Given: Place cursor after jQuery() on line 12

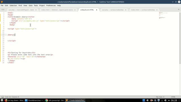Looking at the screenshot, I should pos(15,35).
